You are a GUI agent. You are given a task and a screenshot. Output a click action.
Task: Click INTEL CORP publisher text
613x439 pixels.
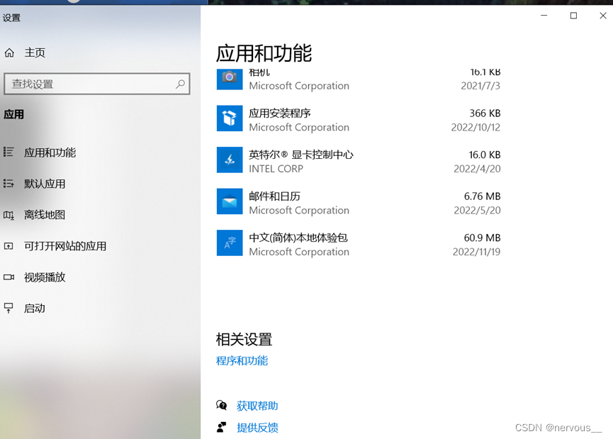tap(276, 169)
